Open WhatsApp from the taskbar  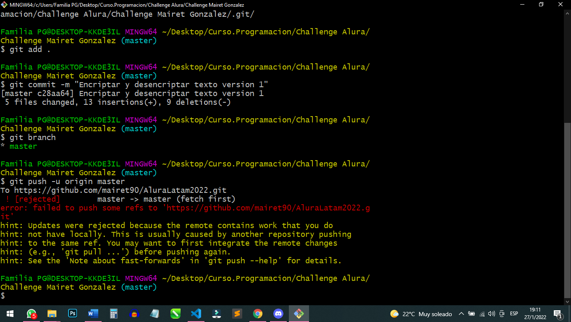coord(31,314)
